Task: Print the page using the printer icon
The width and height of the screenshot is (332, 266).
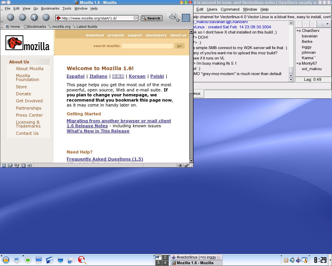Action: tap(172, 17)
